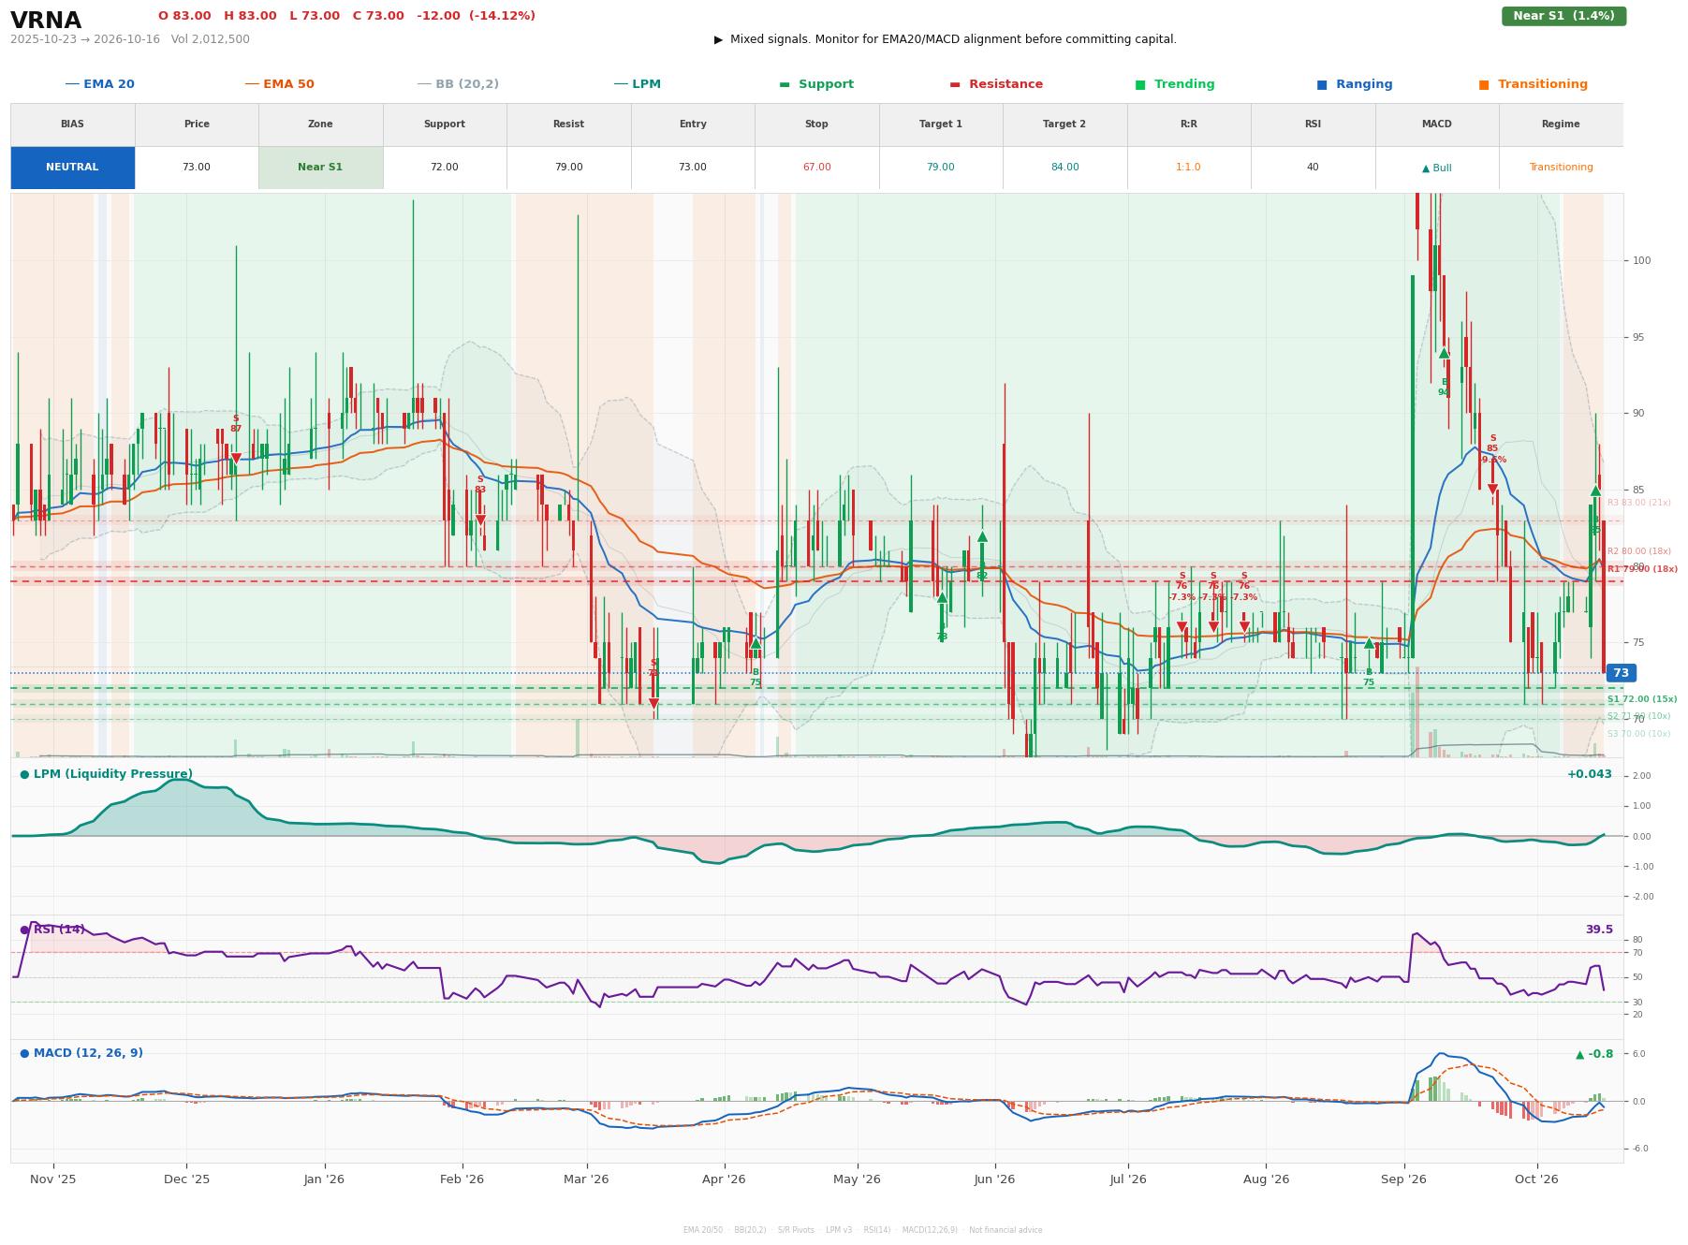Click the LPM legend label

click(637, 84)
